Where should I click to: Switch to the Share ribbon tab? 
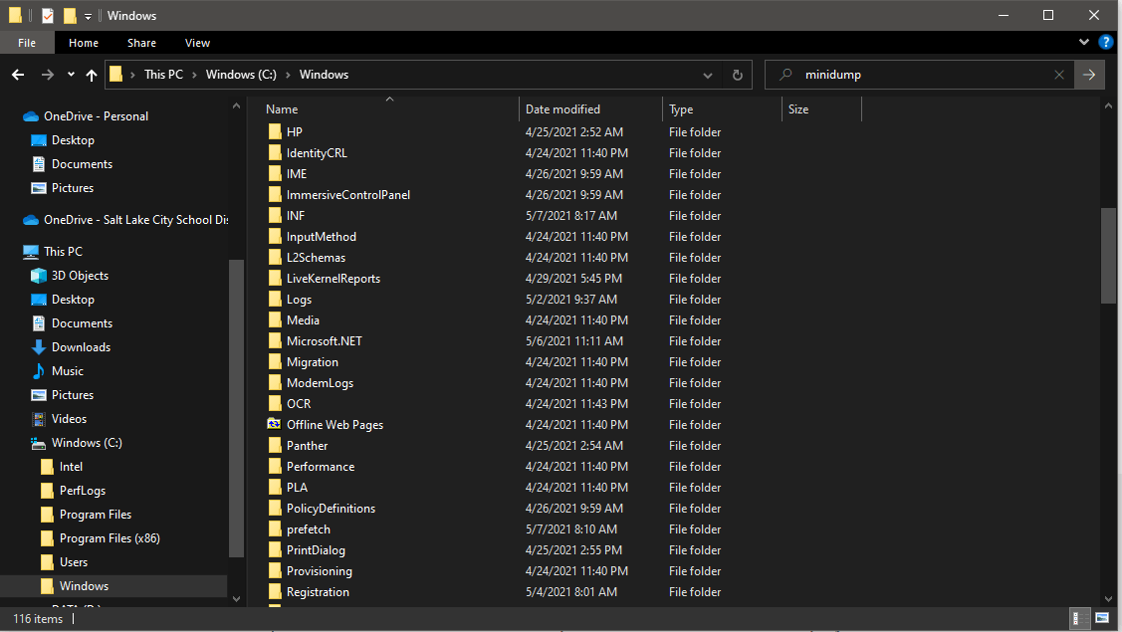coord(141,43)
